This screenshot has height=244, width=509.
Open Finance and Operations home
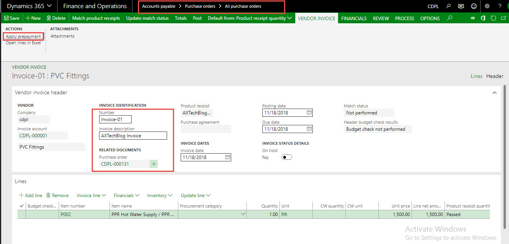(95, 6)
